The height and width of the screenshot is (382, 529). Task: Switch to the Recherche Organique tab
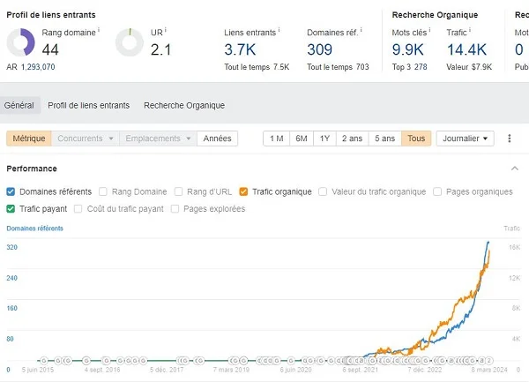point(184,105)
